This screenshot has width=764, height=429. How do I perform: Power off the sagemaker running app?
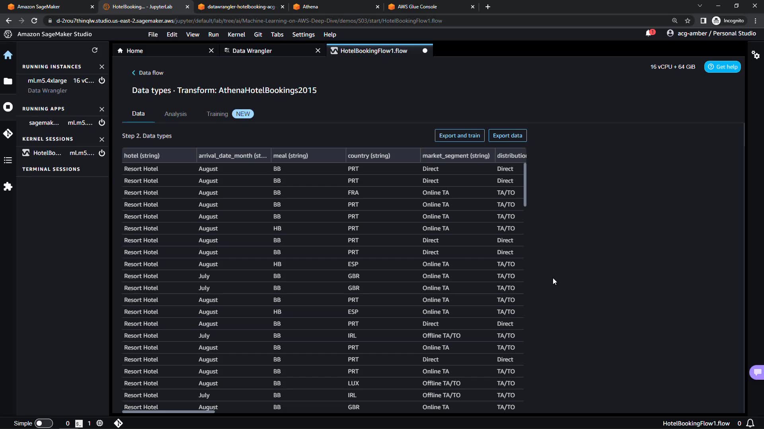coord(102,123)
